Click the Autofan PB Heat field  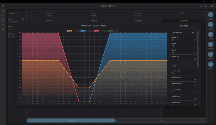pos(183,91)
